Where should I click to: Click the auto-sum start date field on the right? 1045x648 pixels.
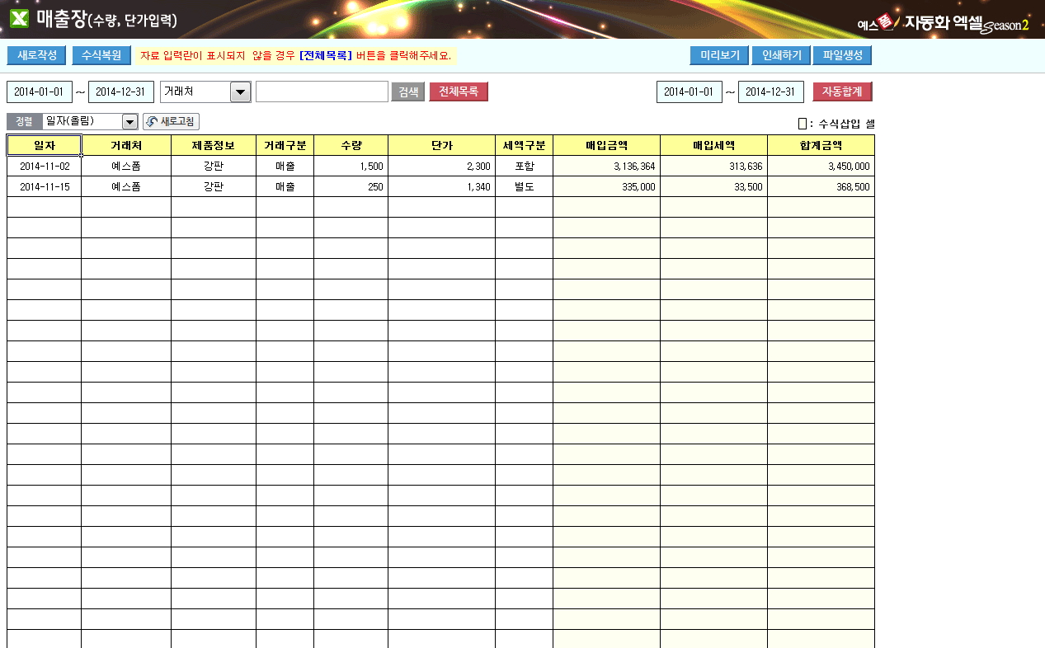coord(690,92)
